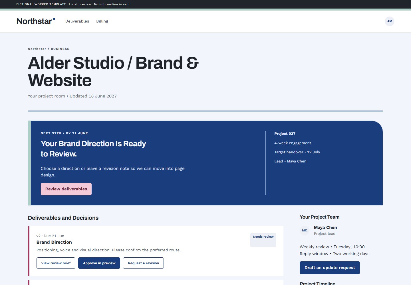The height and width of the screenshot is (285, 411).
Task: Click the 'Deliverables and Decisions' heading
Action: pos(63,218)
